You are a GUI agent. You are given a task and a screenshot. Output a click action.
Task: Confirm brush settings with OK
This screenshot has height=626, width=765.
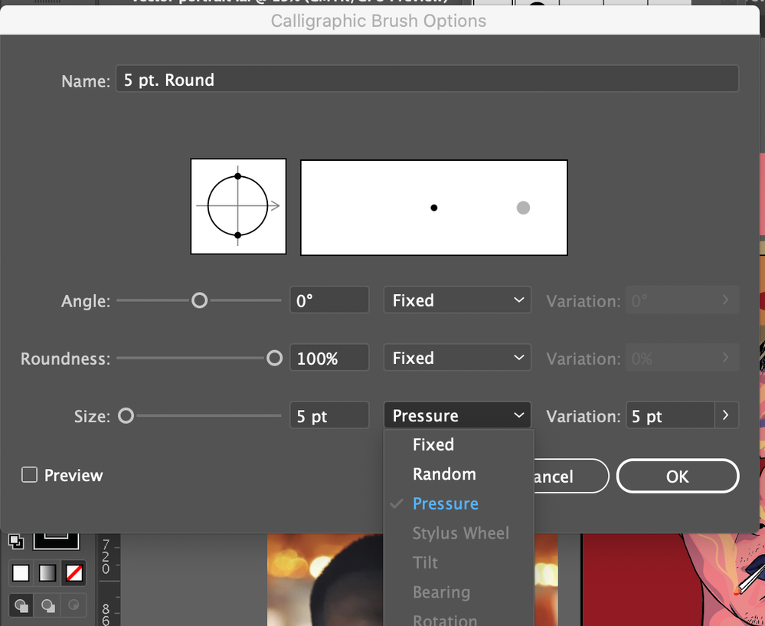pyautogui.click(x=677, y=476)
